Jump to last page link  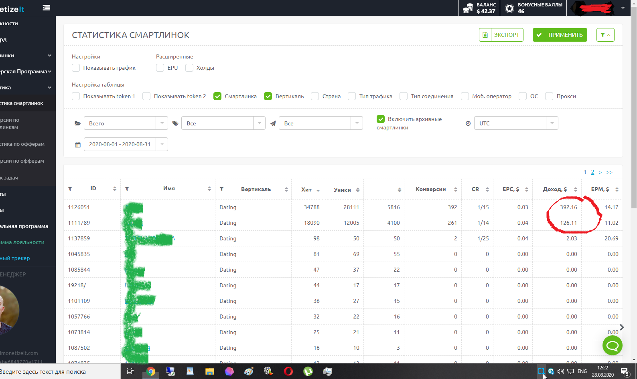click(x=609, y=172)
